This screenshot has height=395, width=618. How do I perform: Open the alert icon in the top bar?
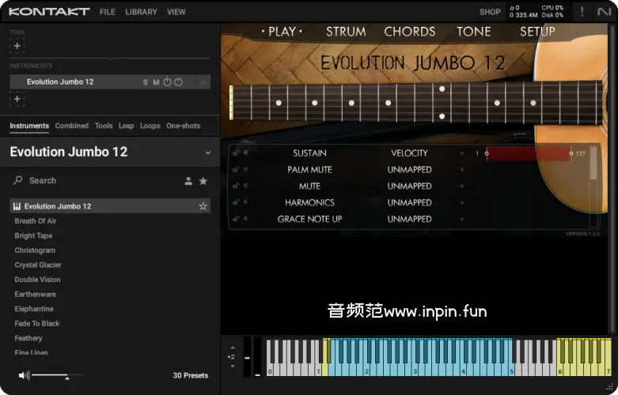tap(582, 12)
